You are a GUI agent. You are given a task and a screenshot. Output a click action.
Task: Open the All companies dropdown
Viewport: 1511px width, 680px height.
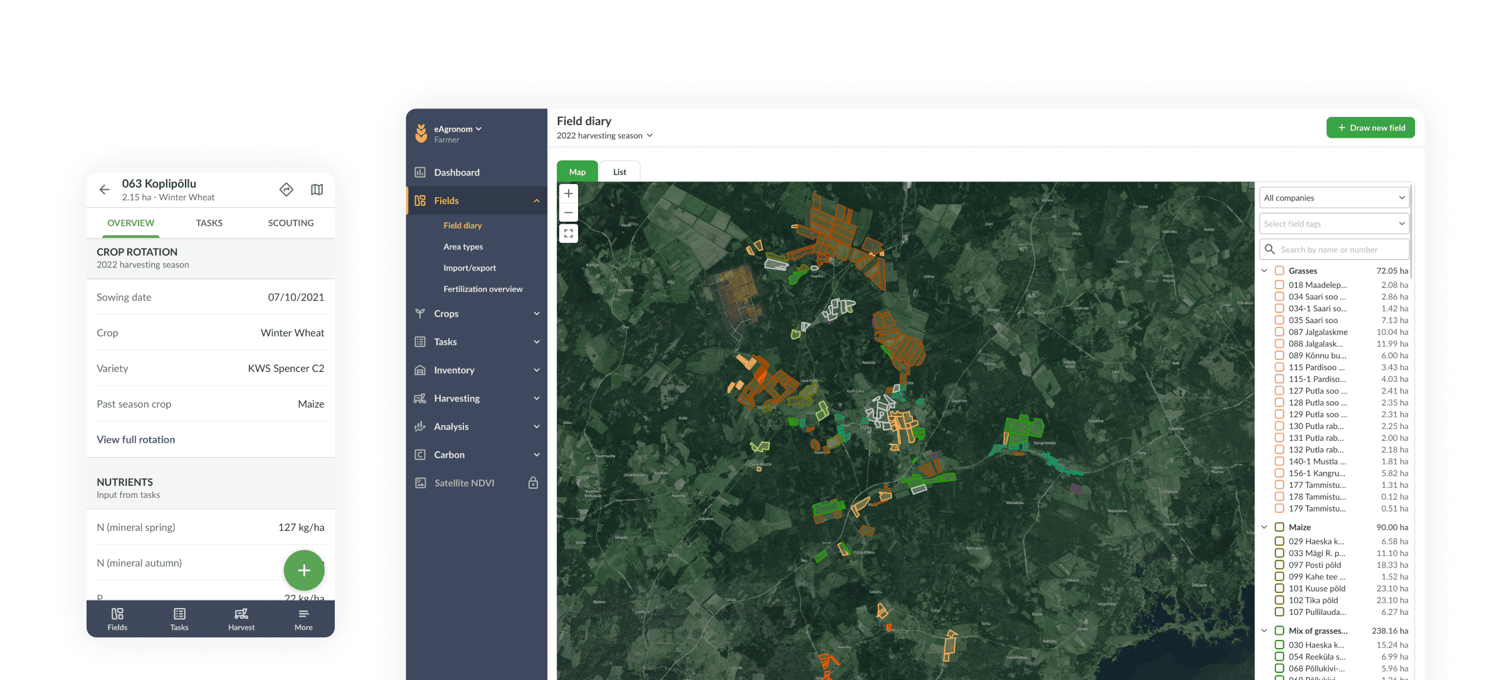coord(1334,197)
